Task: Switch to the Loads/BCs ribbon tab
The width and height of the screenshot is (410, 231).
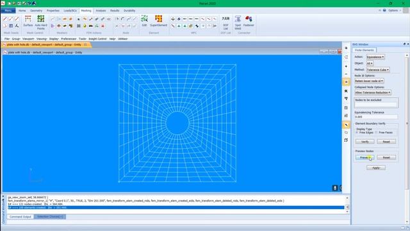Action: pos(70,11)
